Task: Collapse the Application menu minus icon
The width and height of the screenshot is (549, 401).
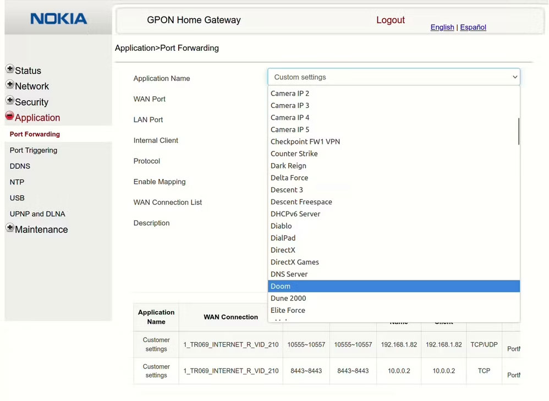Action: click(10, 116)
